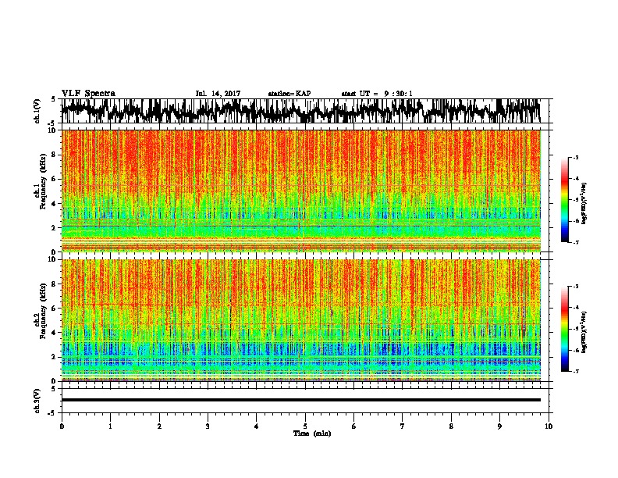Click the "ch.1(V)" axis label
Viewport: 618px width, 478px height.
37,111
